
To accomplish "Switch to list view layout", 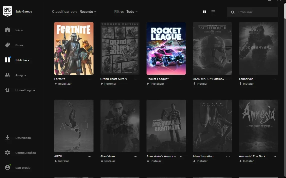I will point(213,12).
